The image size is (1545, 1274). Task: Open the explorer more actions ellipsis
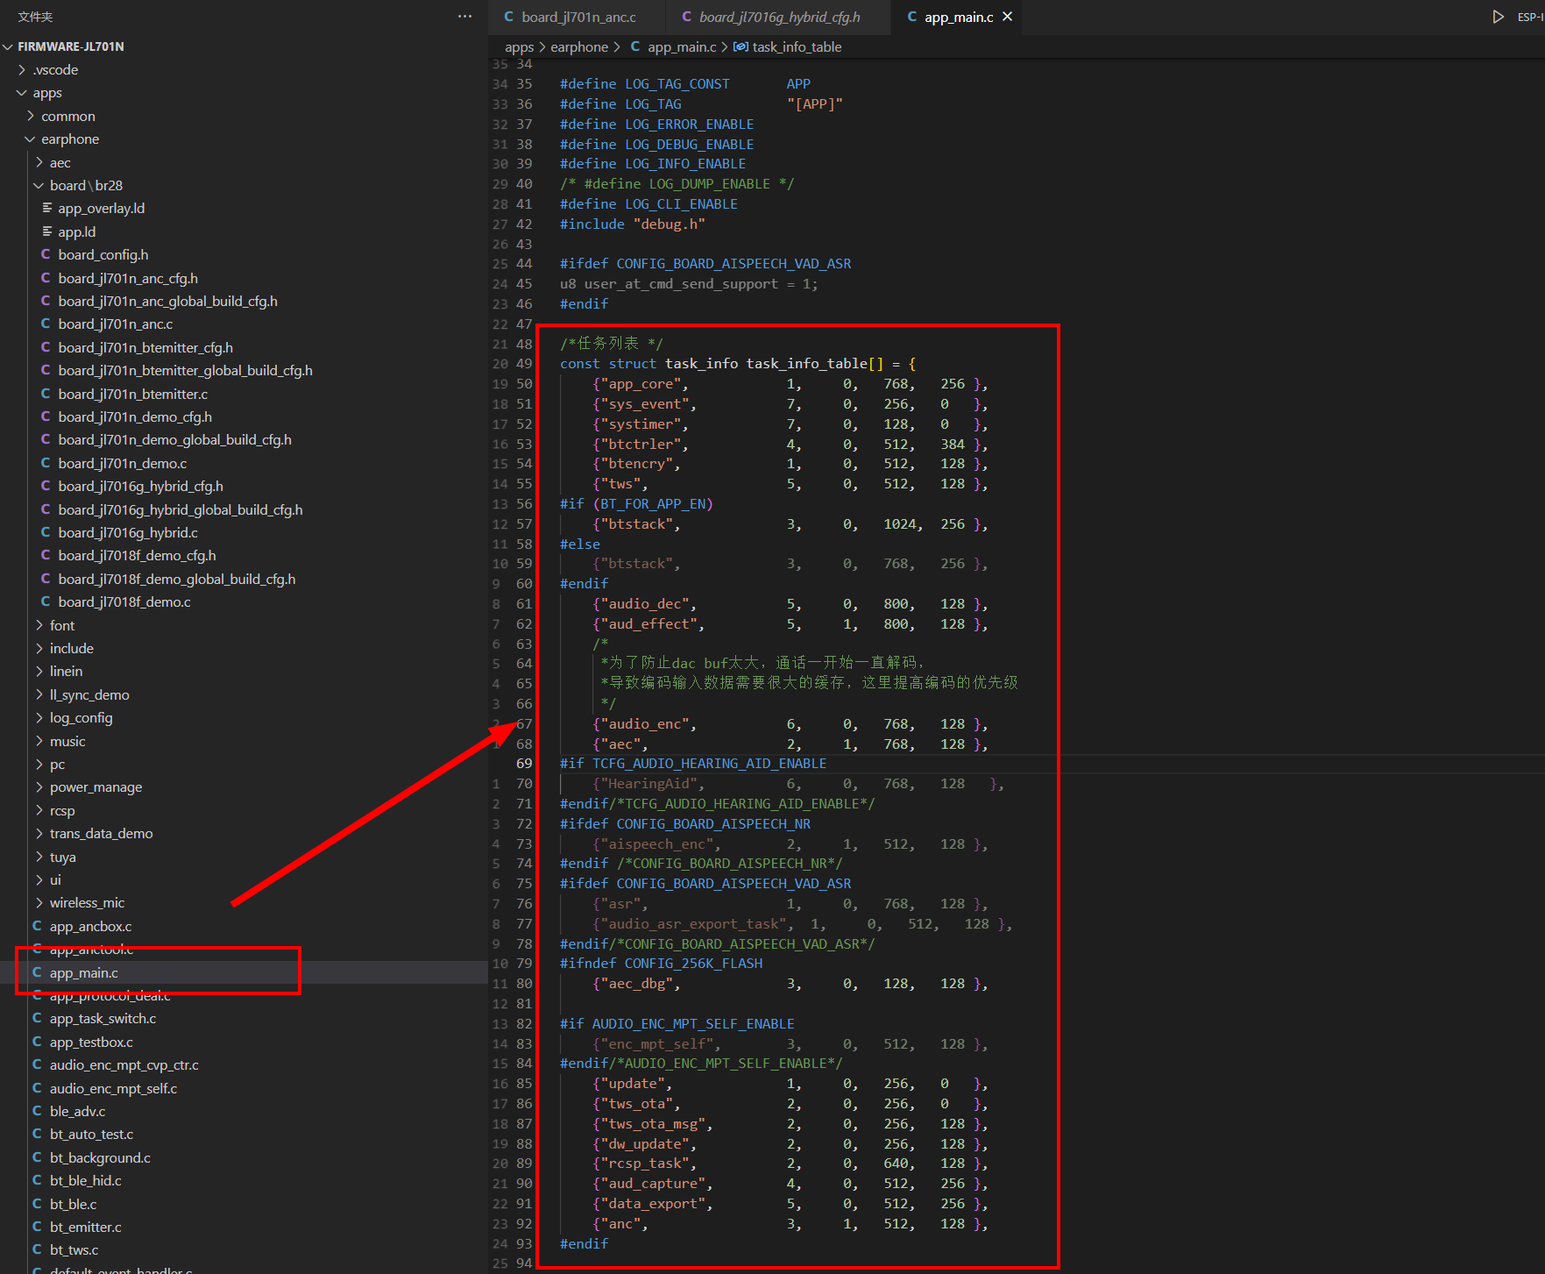464,17
